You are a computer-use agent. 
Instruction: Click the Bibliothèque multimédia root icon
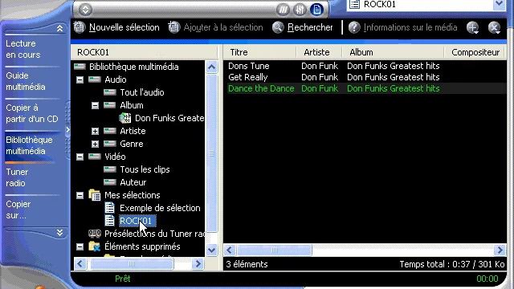(80, 67)
